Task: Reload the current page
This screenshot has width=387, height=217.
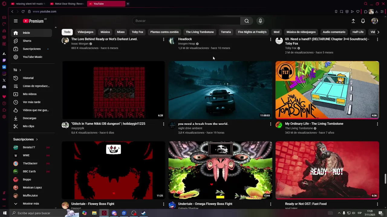Action: pyautogui.click(x=23, y=11)
